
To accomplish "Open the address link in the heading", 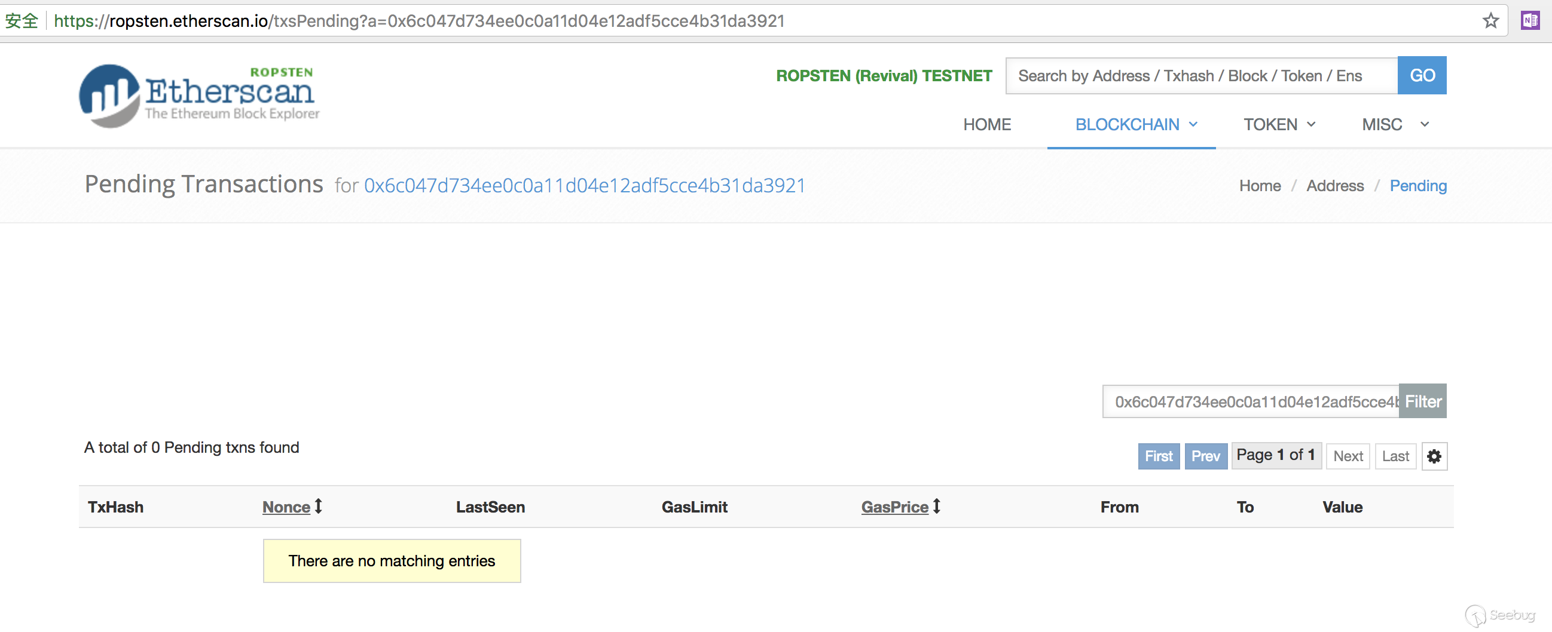I will [585, 185].
